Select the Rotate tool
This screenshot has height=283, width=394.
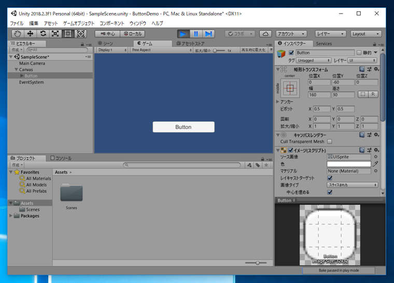click(43, 34)
